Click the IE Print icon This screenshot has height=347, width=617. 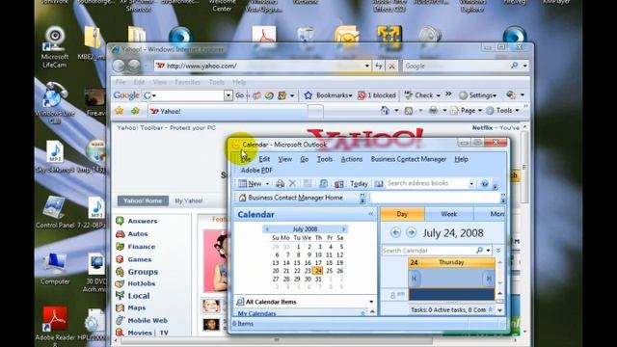click(x=433, y=111)
